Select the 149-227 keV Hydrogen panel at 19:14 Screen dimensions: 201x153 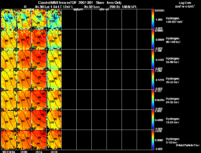pos(39,19)
